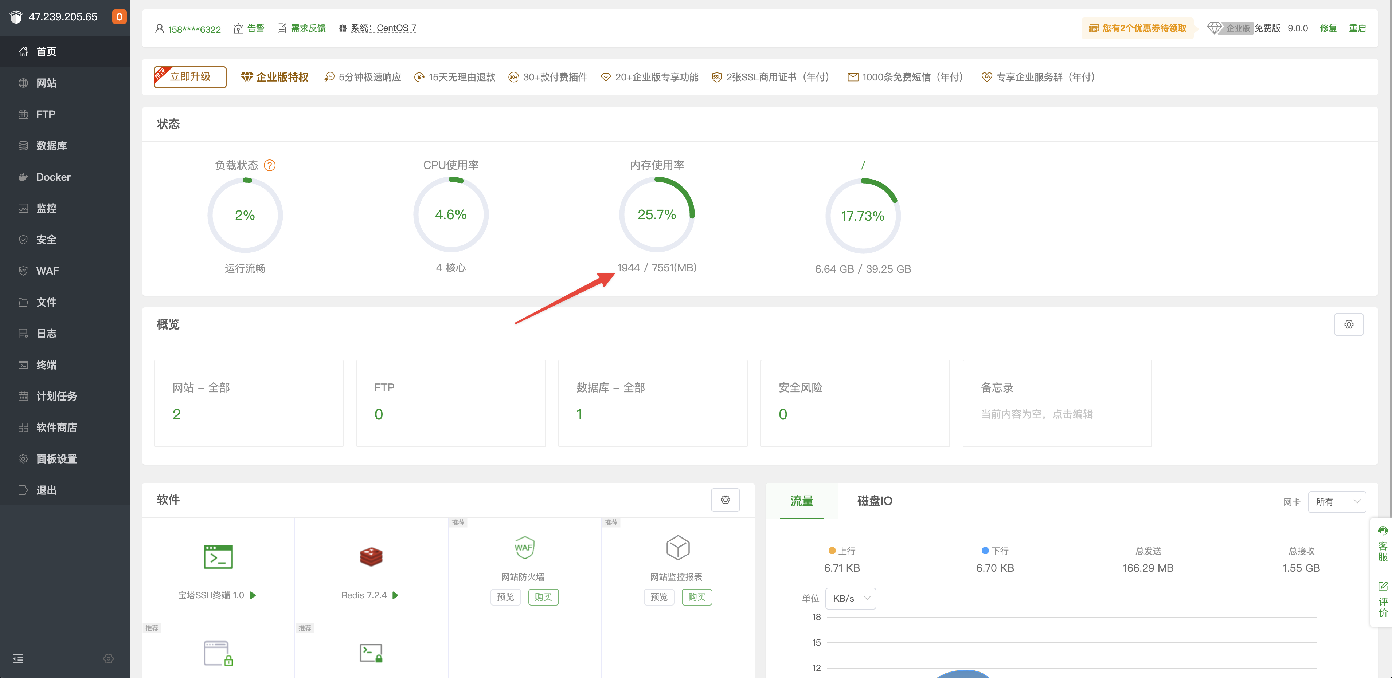The height and width of the screenshot is (678, 1392).
Task: Open the 网站 sidebar item
Action: coord(65,83)
